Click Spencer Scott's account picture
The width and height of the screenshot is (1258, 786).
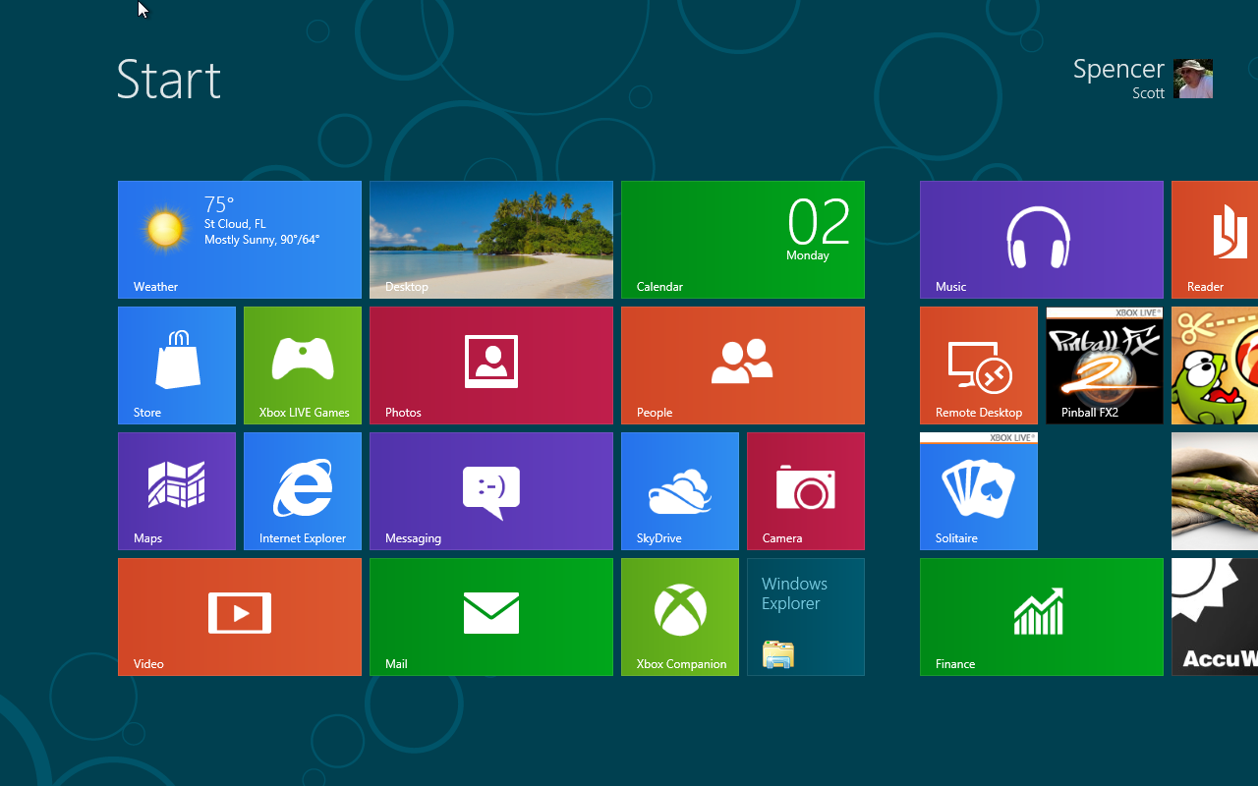click(x=1192, y=78)
